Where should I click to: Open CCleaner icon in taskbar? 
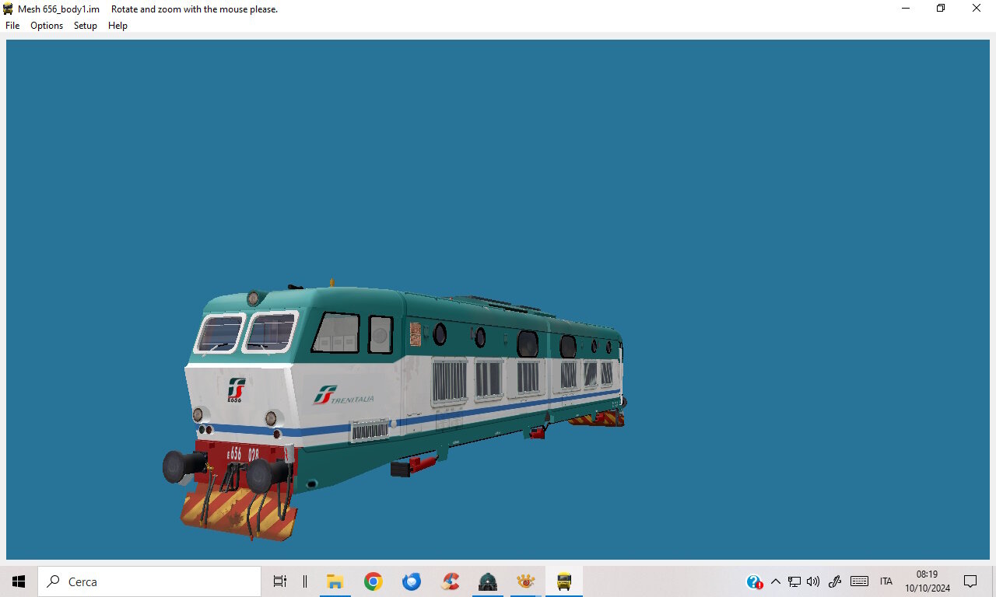point(450,581)
